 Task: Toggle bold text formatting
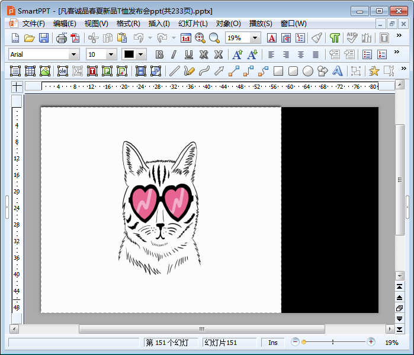click(x=159, y=54)
